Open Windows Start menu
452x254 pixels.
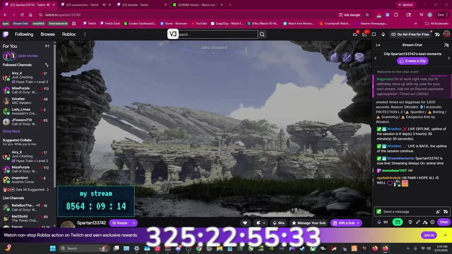(x=53, y=248)
